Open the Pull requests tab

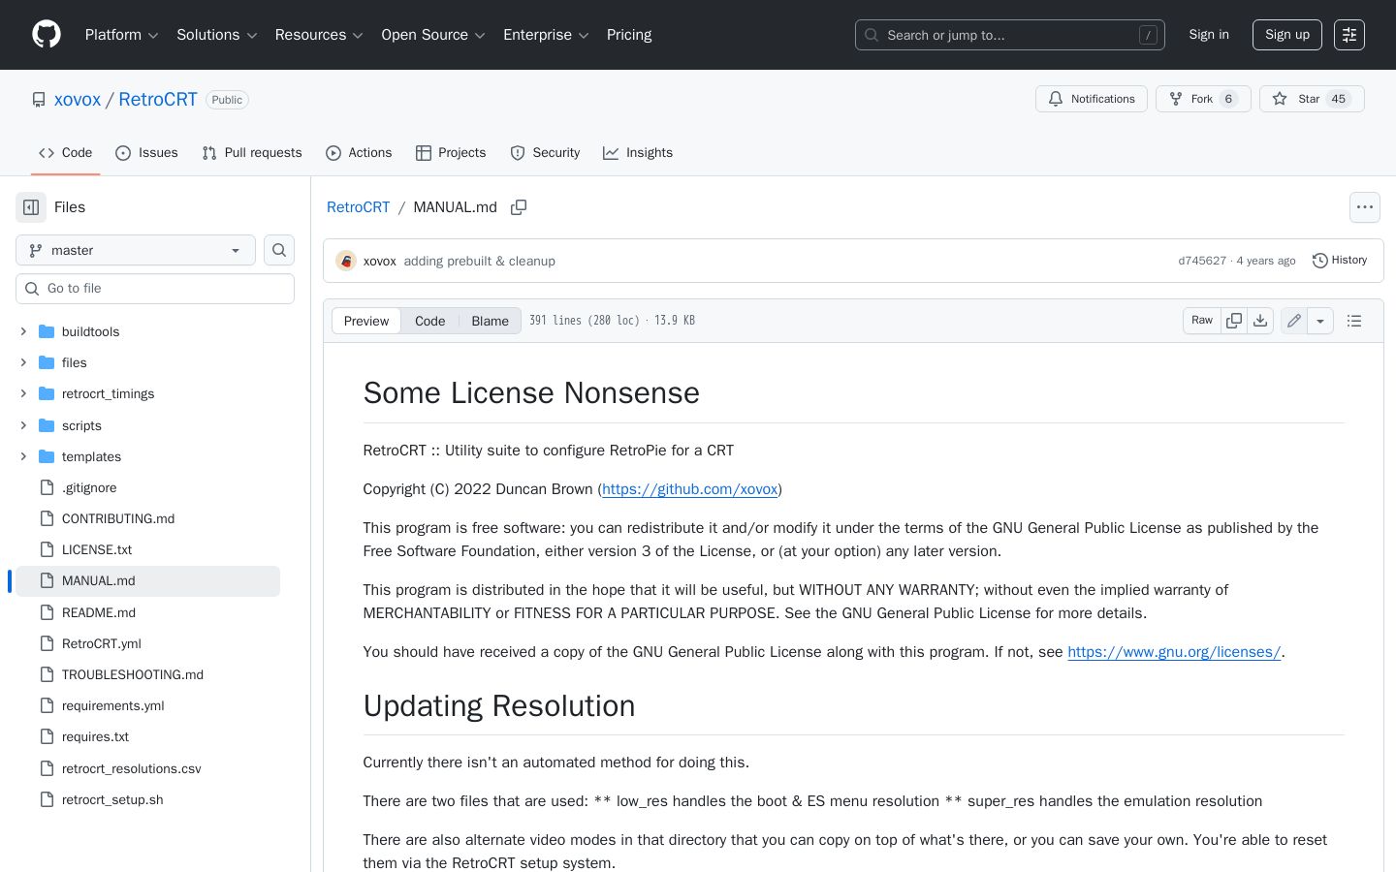[x=252, y=153]
